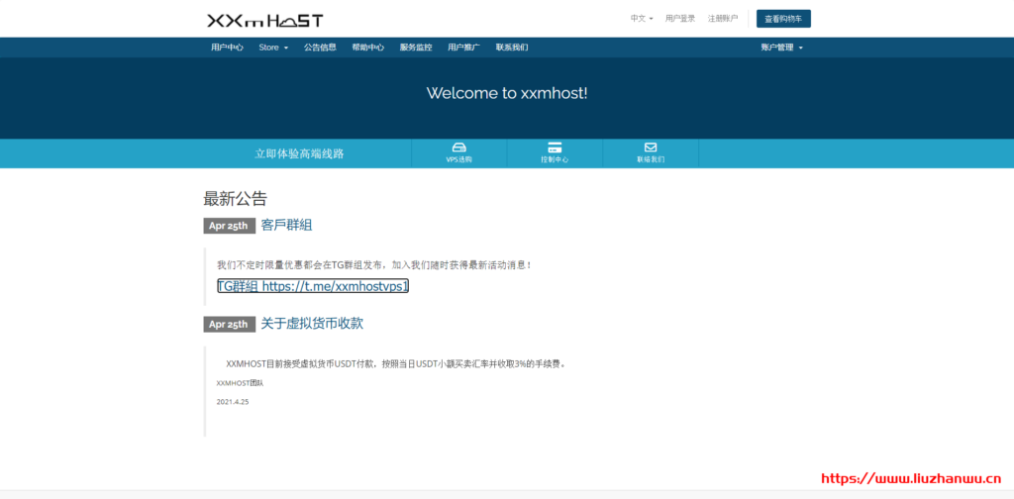Open the 客戶群組 announcement title
Image resolution: width=1014 pixels, height=499 pixels.
click(286, 225)
